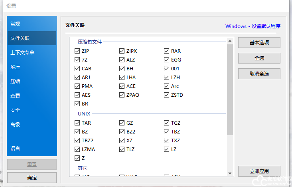Screen dimensions: 292x187
Task: Disable the 7Z file association
Action: click(x=77, y=60)
